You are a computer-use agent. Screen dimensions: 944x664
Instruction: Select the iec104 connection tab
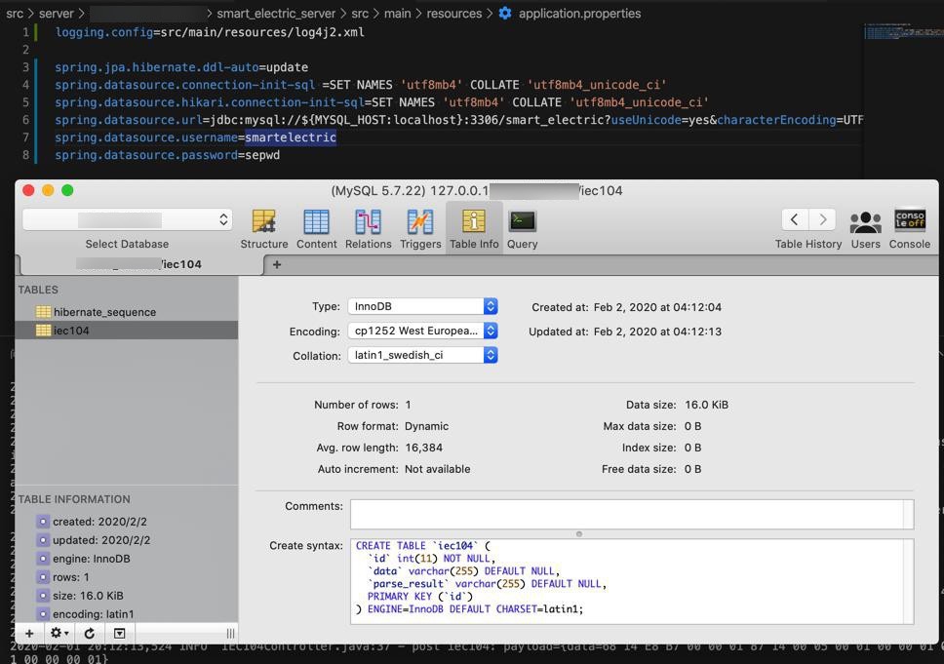139,264
